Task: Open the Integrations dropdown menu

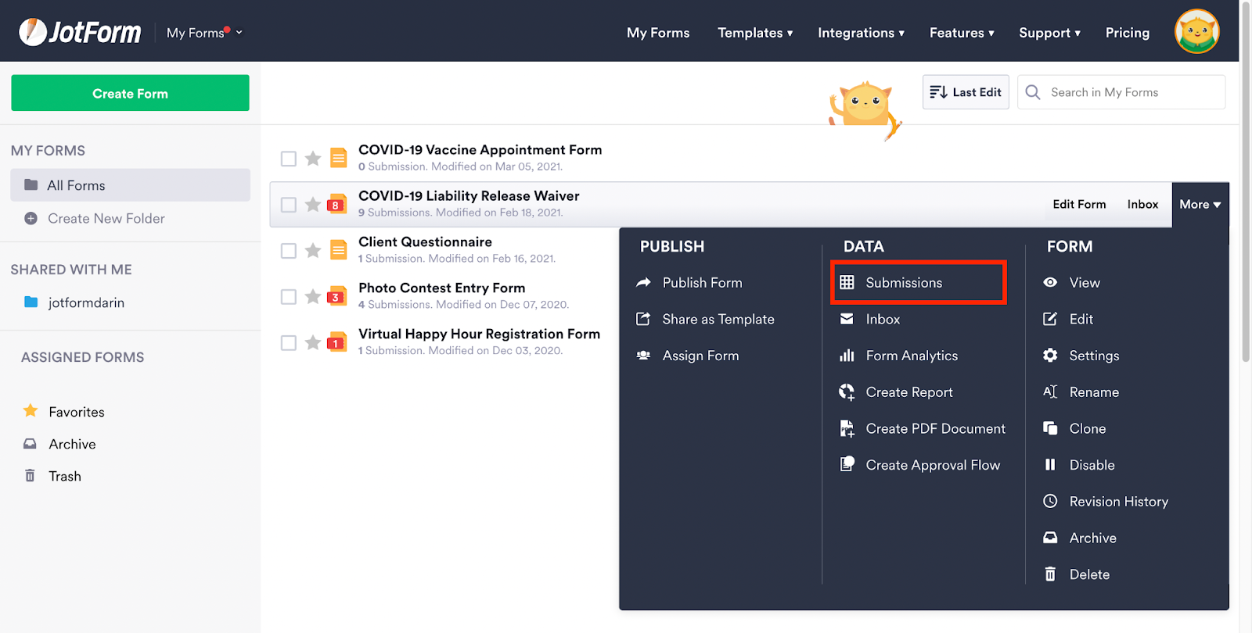Action: coord(861,33)
